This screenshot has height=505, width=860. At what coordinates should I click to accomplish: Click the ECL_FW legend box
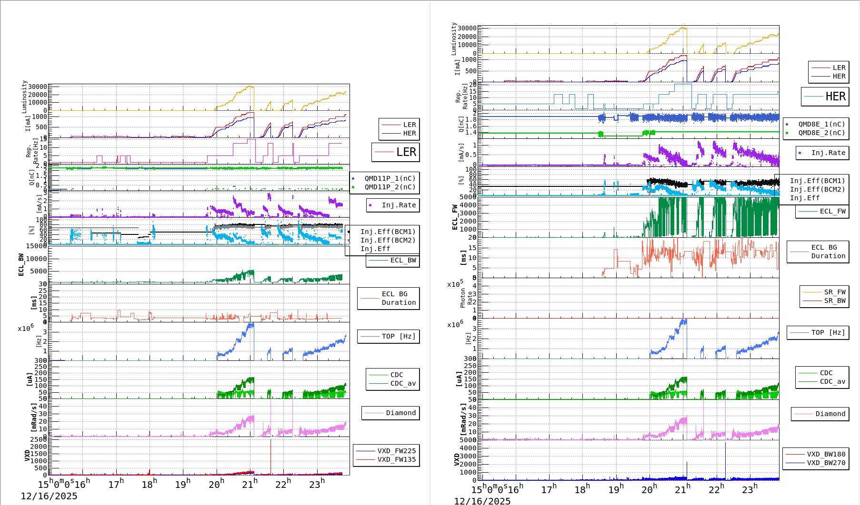click(x=822, y=212)
